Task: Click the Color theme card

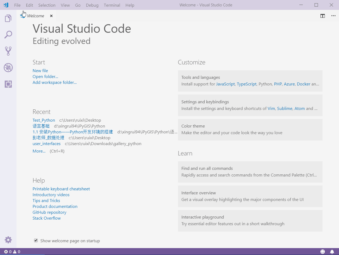Action: pos(250,130)
